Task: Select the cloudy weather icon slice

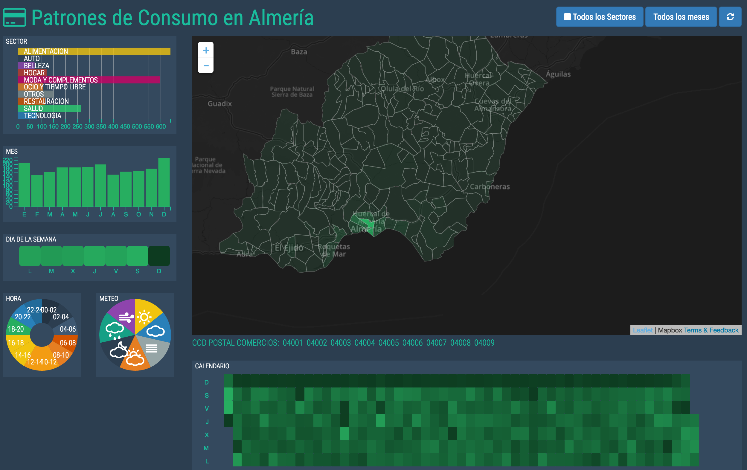Action: coord(156,331)
